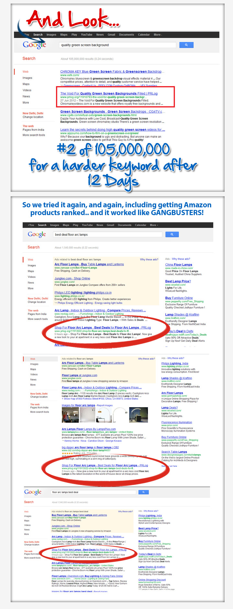The width and height of the screenshot is (233, 609).
Task: Click 'Pages from India' in green screen results sidebar
Action: [x=33, y=129]
